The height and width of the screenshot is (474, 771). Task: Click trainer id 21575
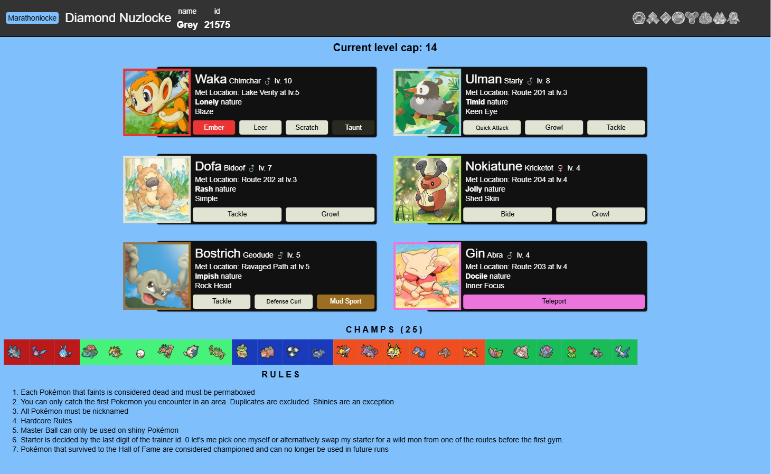point(217,25)
